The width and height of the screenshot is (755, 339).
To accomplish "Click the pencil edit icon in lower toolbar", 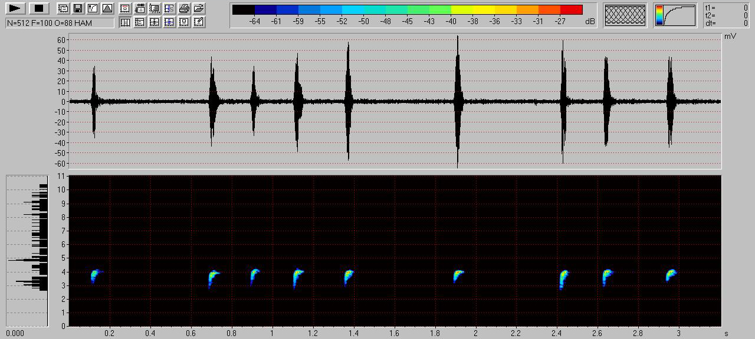I will click(x=199, y=22).
